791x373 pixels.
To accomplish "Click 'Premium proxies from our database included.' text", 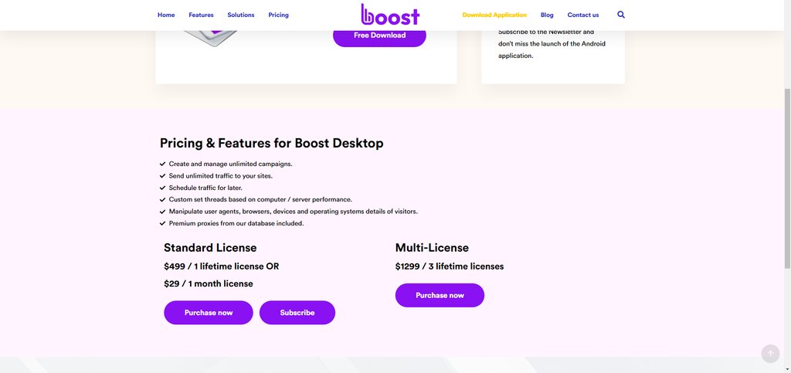I will (x=236, y=223).
